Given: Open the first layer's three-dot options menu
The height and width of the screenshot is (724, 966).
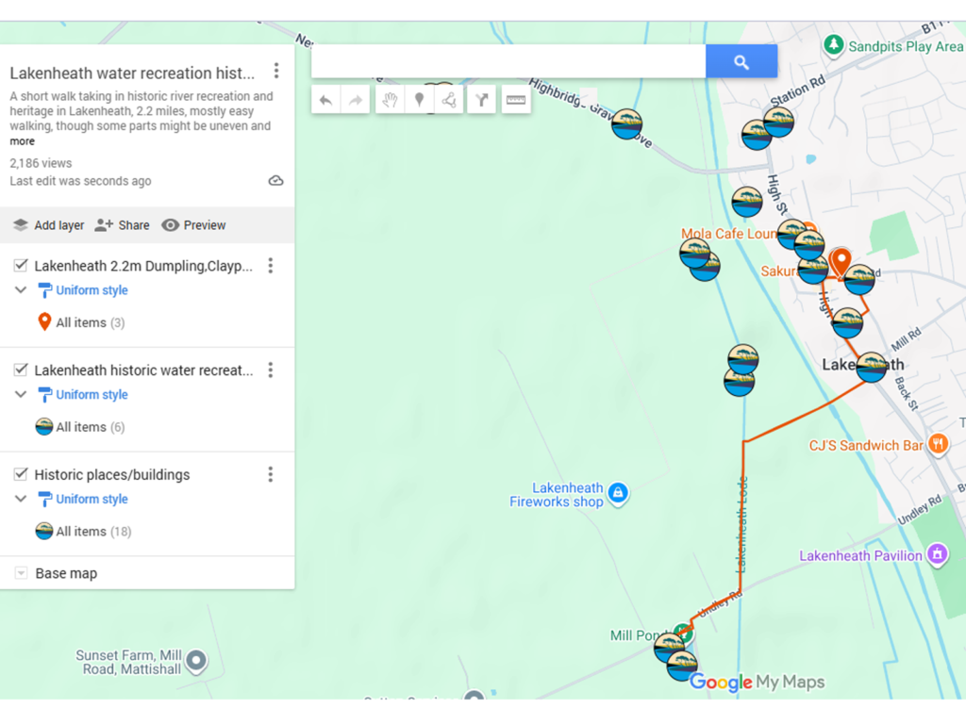Looking at the screenshot, I should [x=271, y=266].
